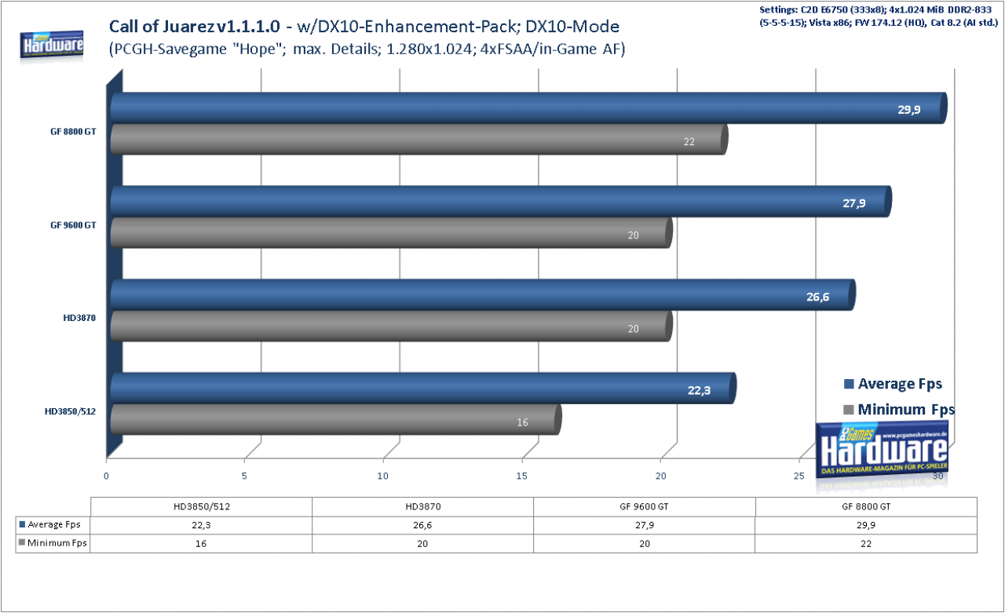Click the Minimum Fps table cell for HD3870
The width and height of the screenshot is (1005, 613).
click(x=423, y=542)
